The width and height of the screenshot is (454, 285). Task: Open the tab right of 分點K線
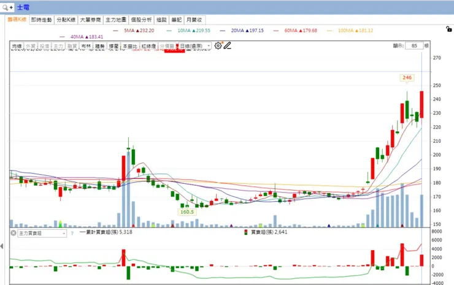tap(90, 20)
